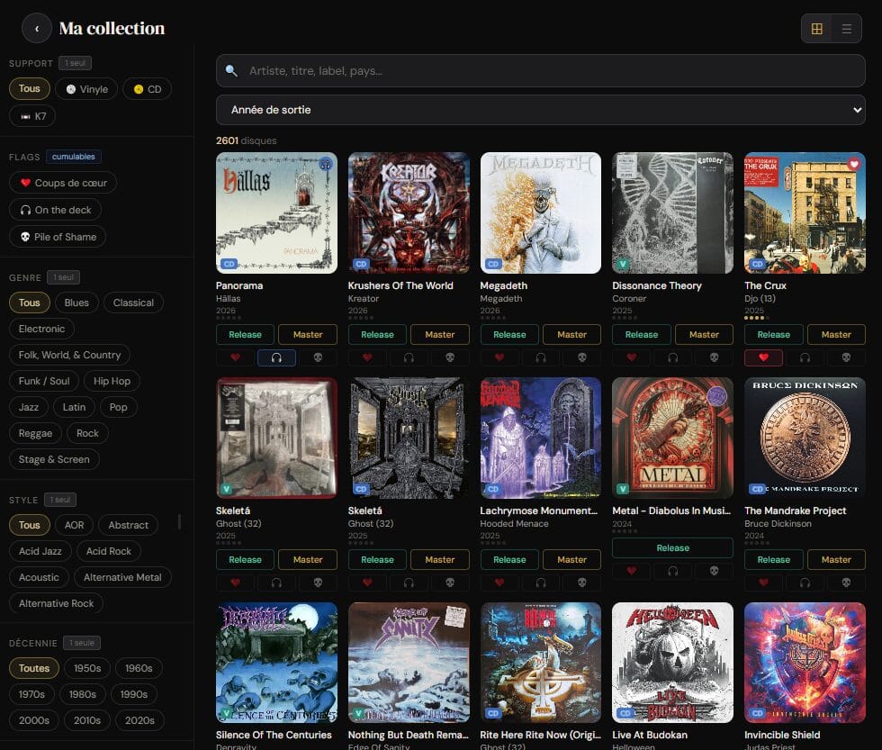Screen dimensions: 882x750
Task: Click the headphones icon under Panorama
Action: tap(276, 357)
